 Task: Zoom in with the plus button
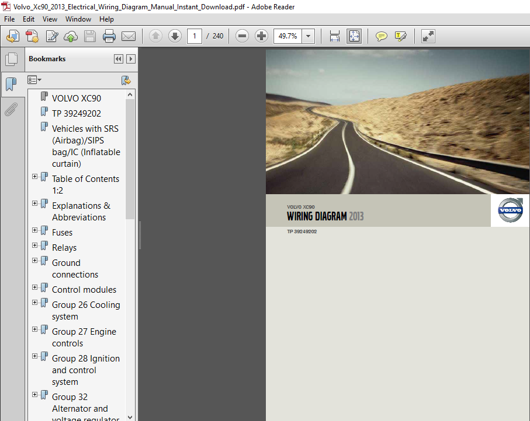[x=261, y=36]
